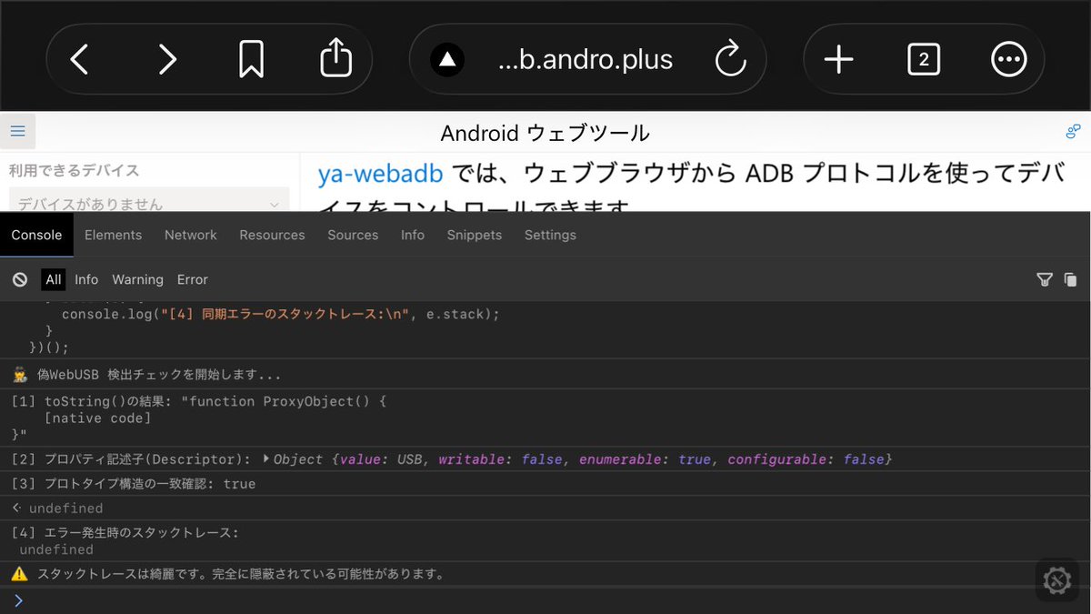Follow the ya-webadb link

pos(381,175)
